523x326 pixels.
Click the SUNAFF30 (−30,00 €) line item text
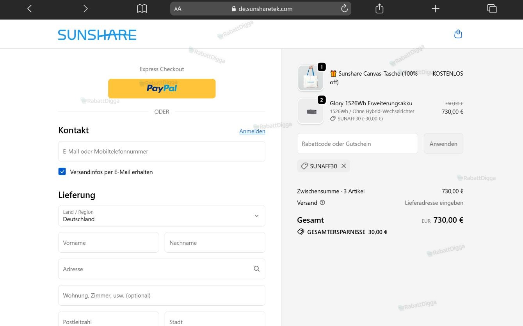pyautogui.click(x=360, y=119)
